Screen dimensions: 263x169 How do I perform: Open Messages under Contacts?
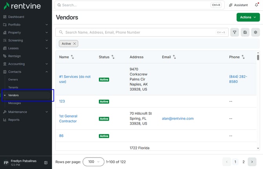(x=15, y=103)
